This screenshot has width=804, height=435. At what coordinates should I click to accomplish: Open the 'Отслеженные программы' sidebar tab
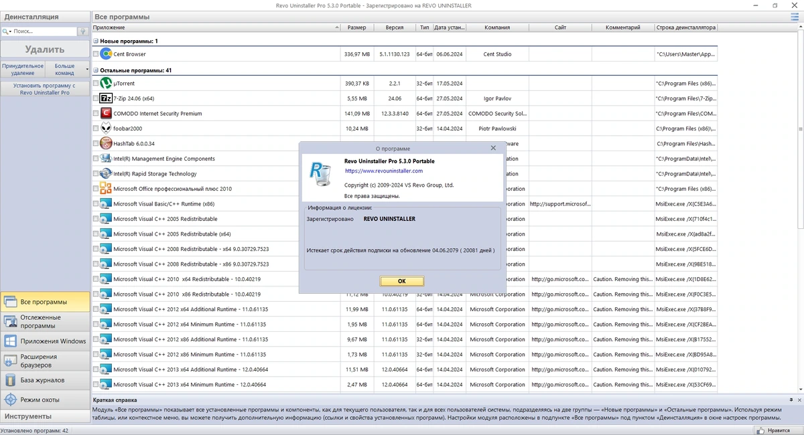click(x=44, y=321)
